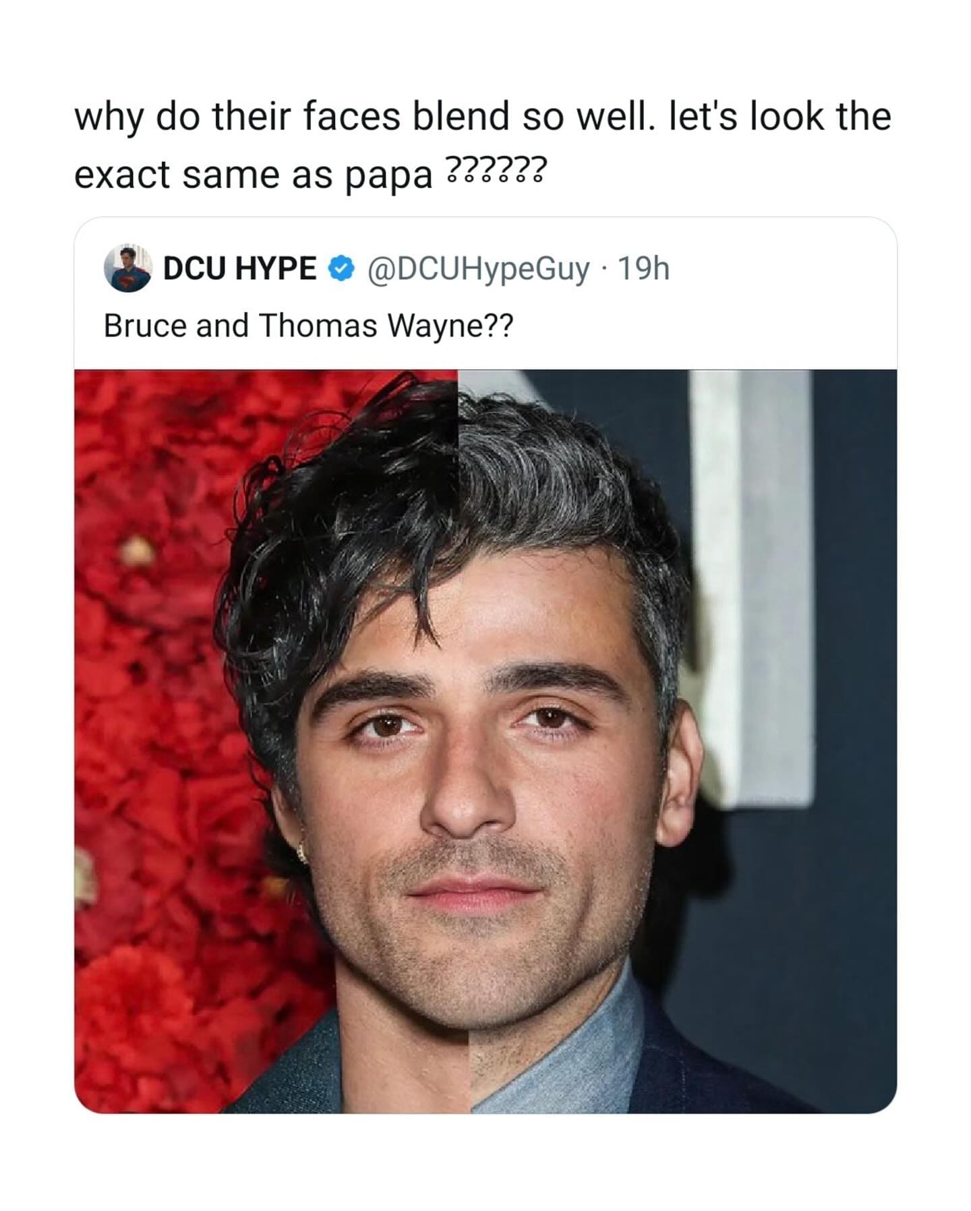The height and width of the screenshot is (1211, 971).
Task: Click the 19h timestamp
Action: (643, 269)
